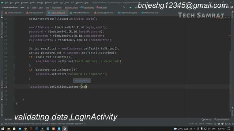The width and height of the screenshot is (234, 131).
Task: Open the notification center icon
Action: (229, 129)
